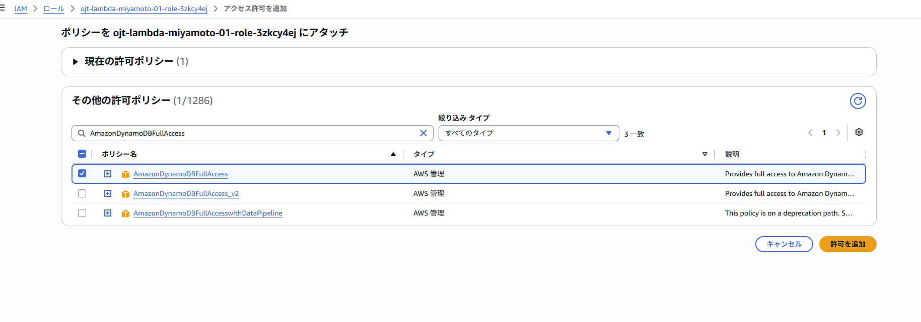Open AmazonDynamoDBFullAccess_v2 policy link

point(186,193)
